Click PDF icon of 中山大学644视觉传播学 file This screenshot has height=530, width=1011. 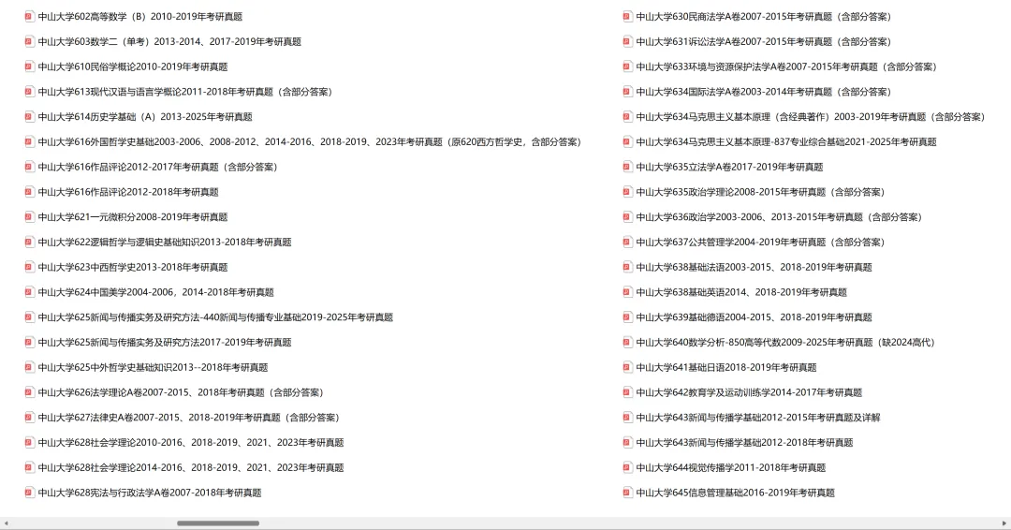(x=627, y=467)
